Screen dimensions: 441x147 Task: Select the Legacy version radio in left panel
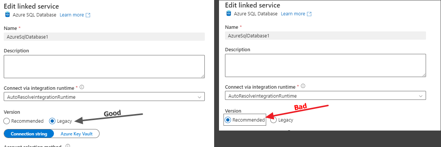[52, 121]
